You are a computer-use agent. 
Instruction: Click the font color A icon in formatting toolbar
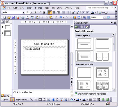(x=93, y=13)
